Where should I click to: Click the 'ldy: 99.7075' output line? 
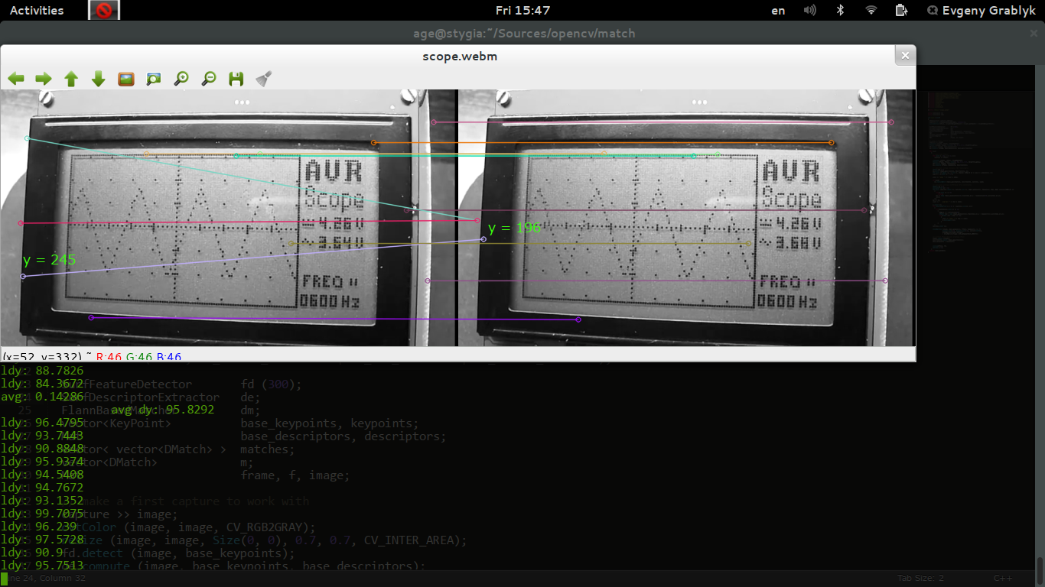click(42, 514)
